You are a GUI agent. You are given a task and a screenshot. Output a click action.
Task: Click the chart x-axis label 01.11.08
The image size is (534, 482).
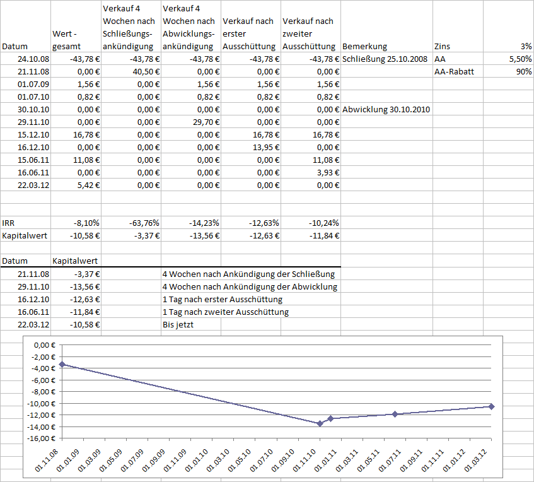pos(47,460)
